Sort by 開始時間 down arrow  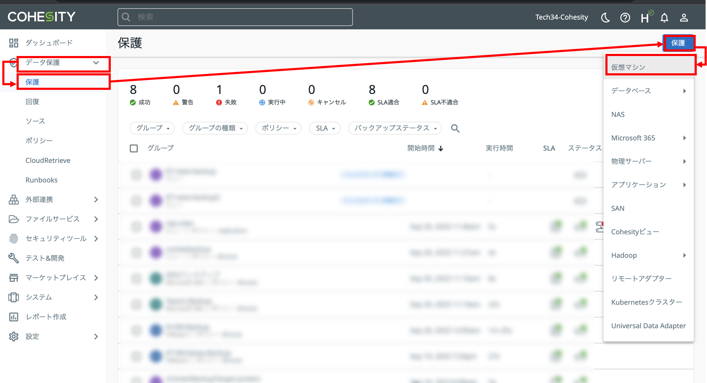pos(441,149)
